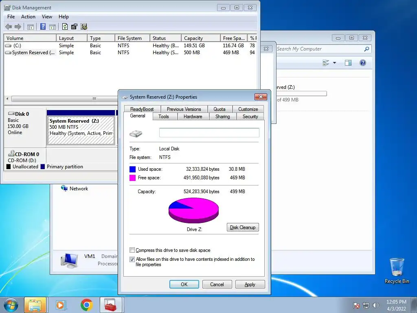Open the File menu in Disk Management

(11, 16)
